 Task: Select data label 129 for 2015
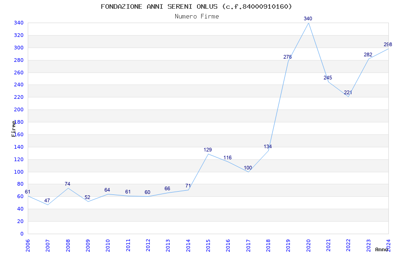click(x=208, y=150)
